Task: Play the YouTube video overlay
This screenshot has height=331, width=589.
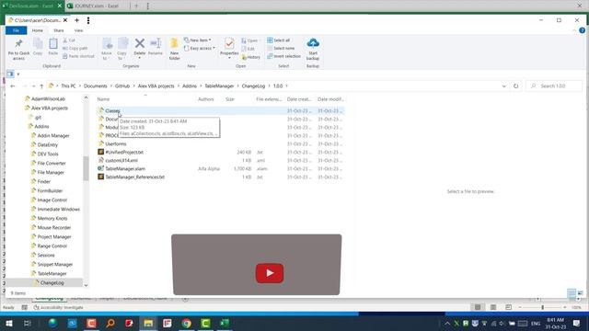Action: pyautogui.click(x=270, y=273)
